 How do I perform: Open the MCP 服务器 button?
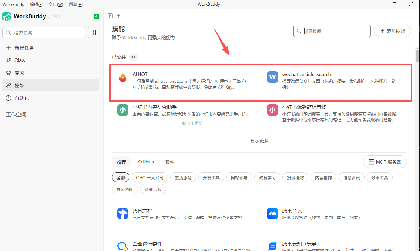(x=385, y=162)
